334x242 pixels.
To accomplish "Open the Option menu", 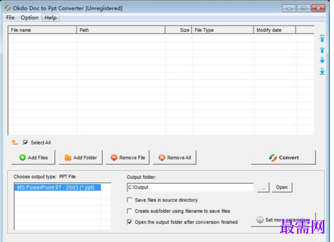I will click(30, 18).
